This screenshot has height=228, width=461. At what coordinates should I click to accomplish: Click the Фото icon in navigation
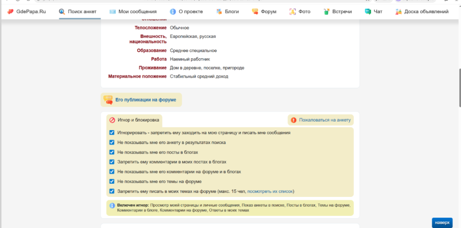coord(293,12)
